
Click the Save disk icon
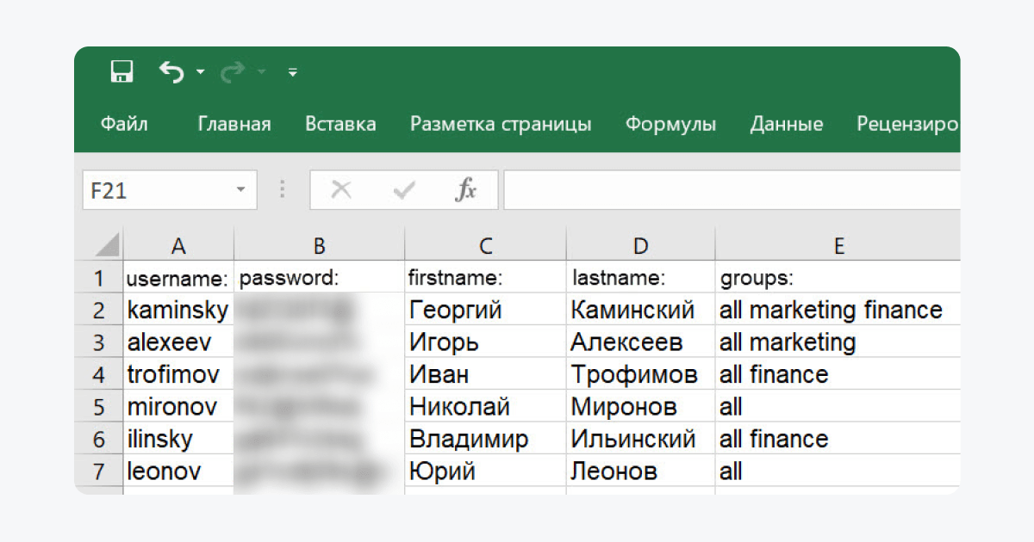122,71
